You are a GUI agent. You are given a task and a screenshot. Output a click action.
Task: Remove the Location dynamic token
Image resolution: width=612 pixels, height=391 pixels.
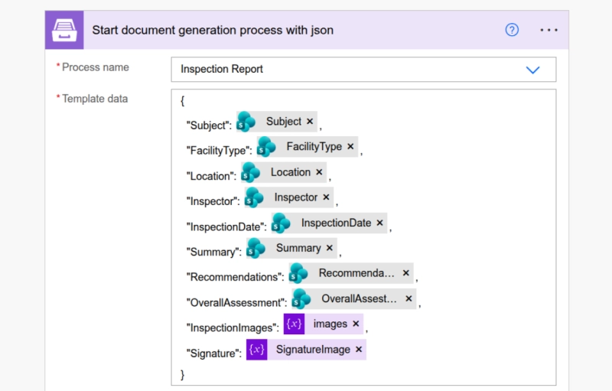pyautogui.click(x=319, y=172)
